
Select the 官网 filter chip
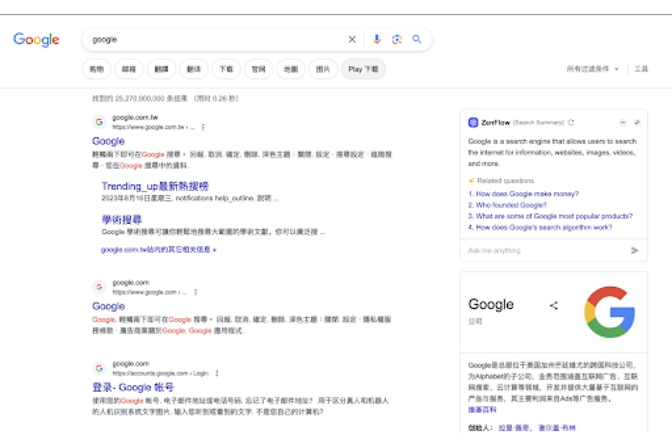[x=258, y=69]
